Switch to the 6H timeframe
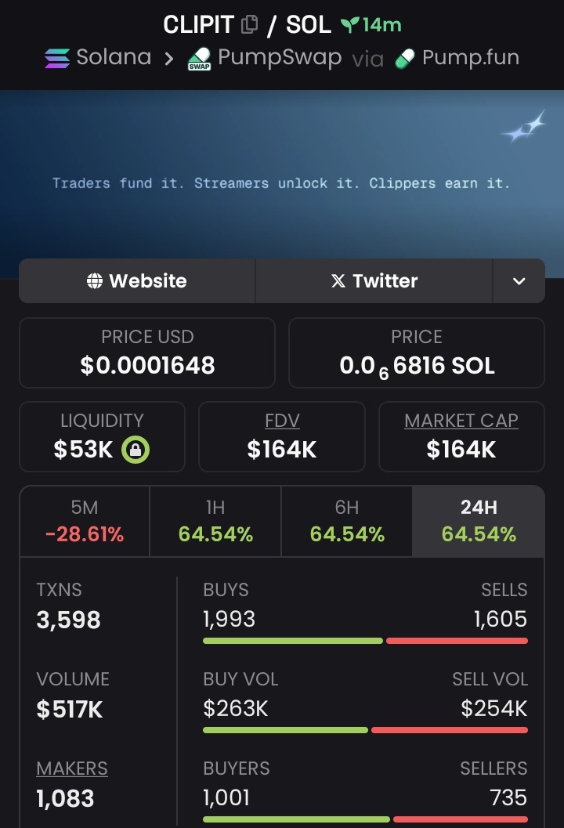 click(x=347, y=521)
